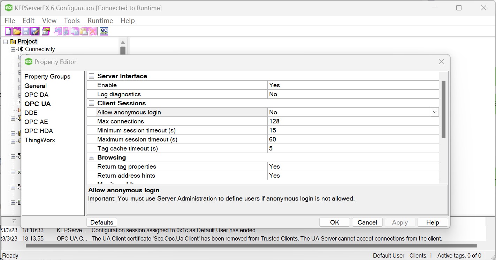Screen dimensions: 496x260
Task: Click the Copy toolbar icon
Action: (x=76, y=31)
